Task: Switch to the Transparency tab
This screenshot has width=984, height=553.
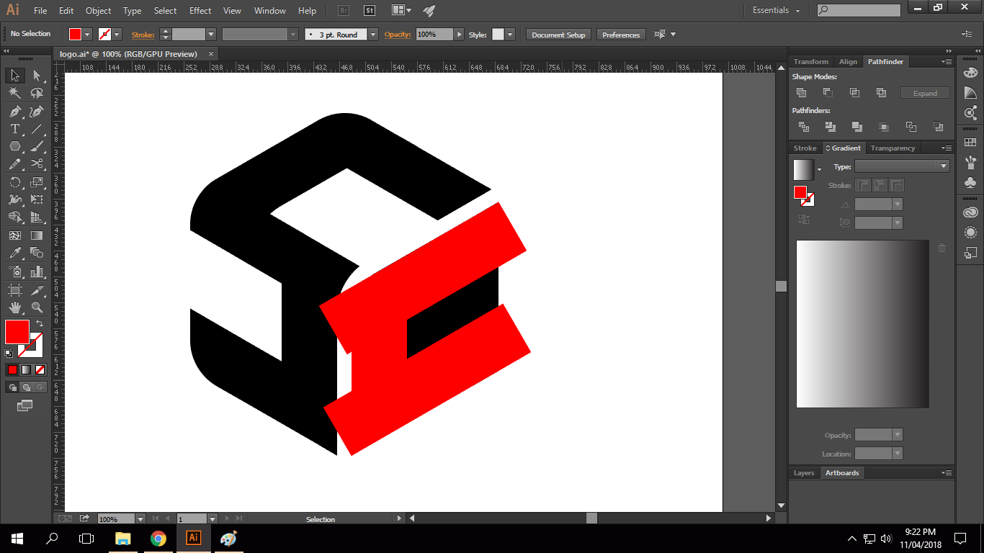Action: (893, 148)
